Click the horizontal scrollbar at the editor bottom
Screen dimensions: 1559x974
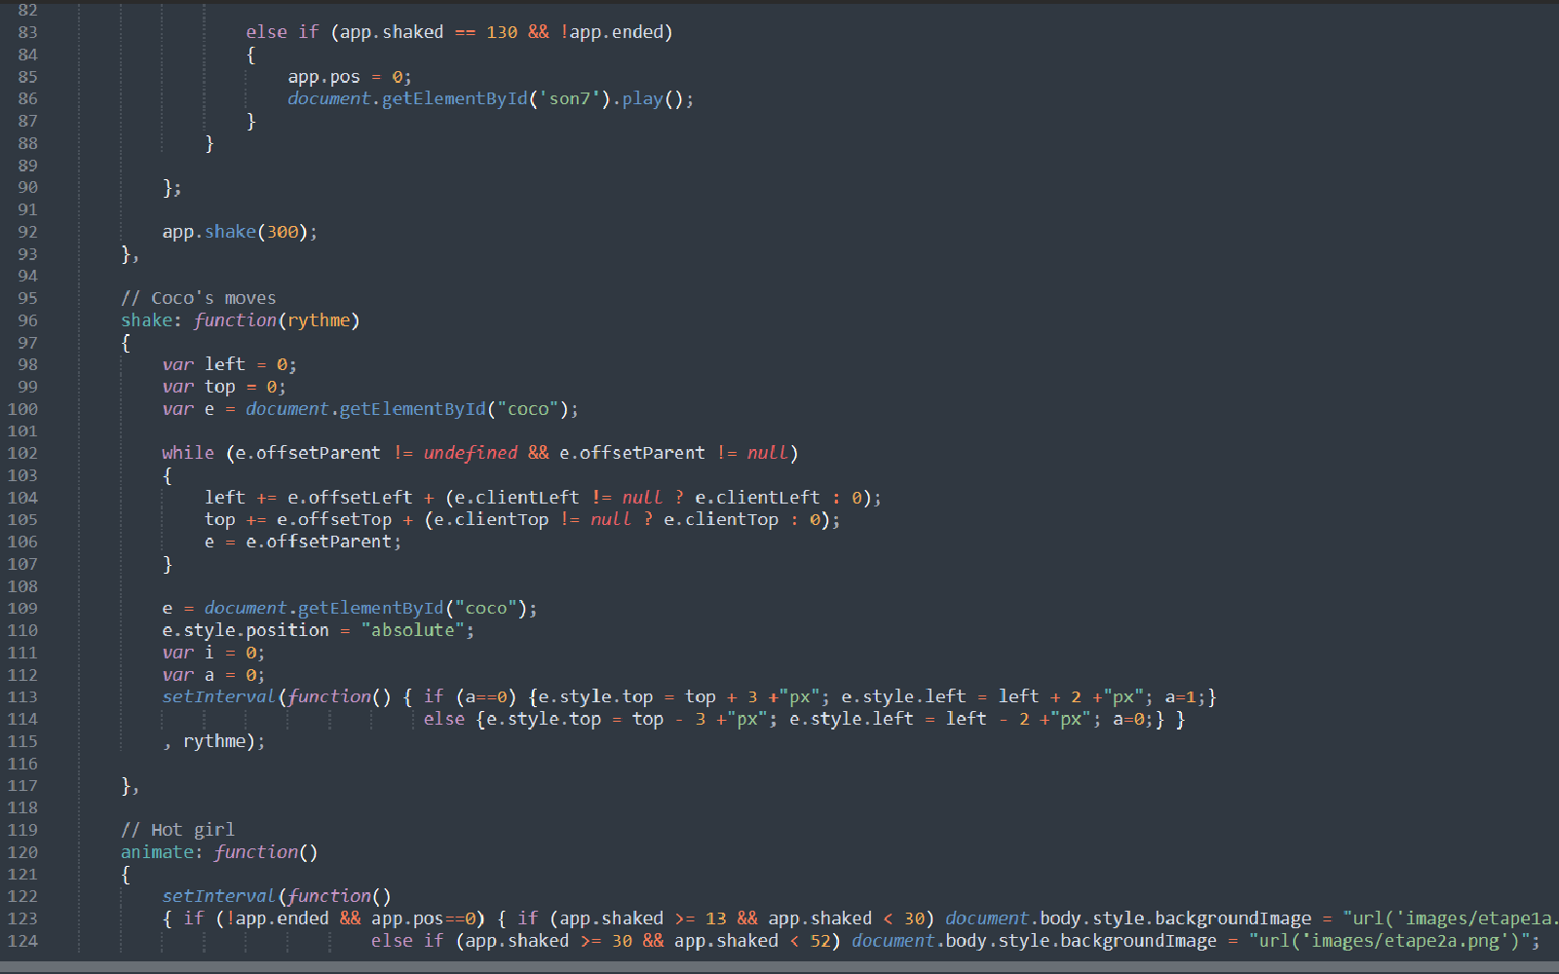[779, 967]
